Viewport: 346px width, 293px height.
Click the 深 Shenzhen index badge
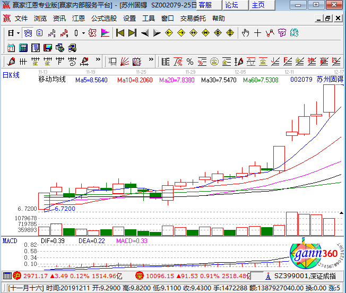[x=140, y=276]
